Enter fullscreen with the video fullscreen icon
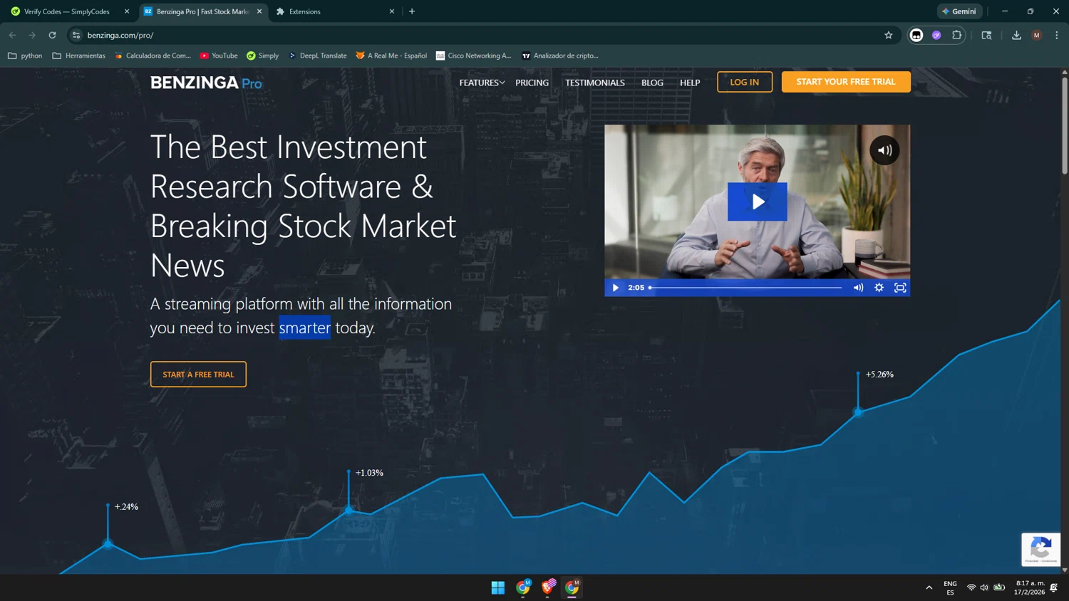 900,288
